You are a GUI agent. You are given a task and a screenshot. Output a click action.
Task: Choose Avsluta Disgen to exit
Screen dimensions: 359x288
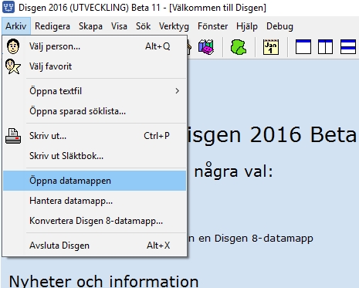click(94, 246)
